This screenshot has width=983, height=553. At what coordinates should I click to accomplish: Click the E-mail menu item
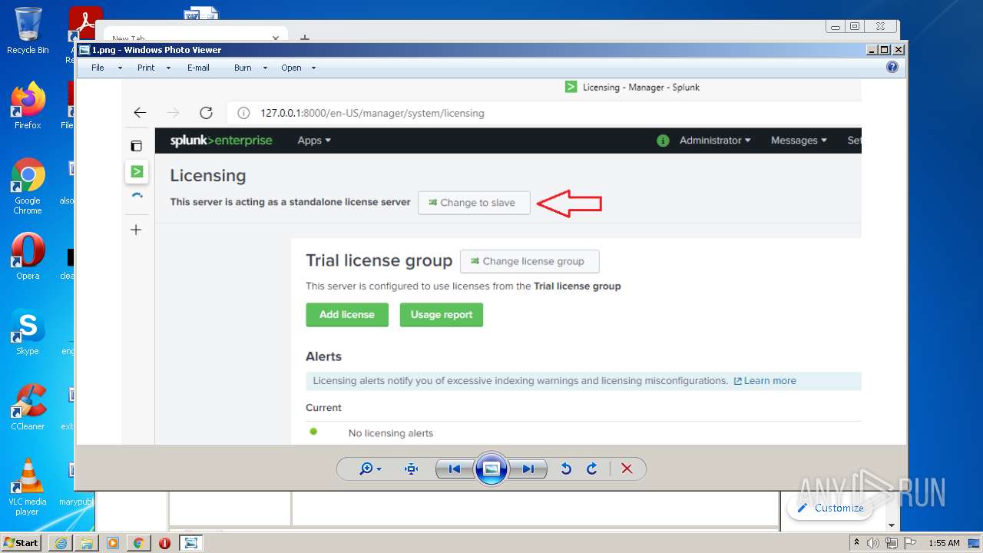point(198,68)
